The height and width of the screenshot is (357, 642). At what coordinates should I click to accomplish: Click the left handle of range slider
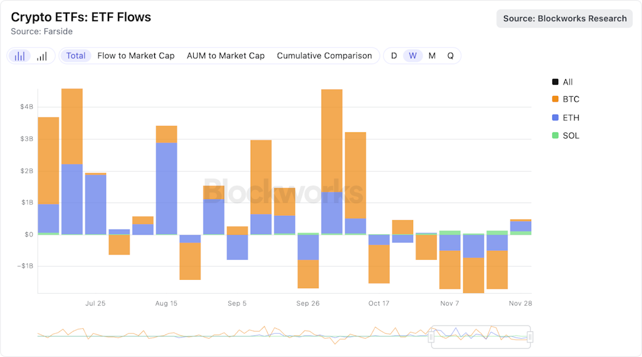point(431,337)
